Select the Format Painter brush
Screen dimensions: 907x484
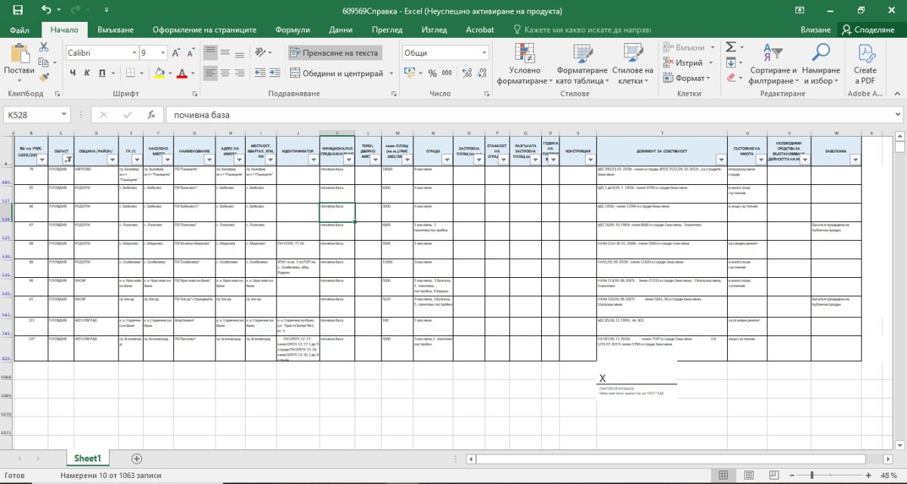tap(43, 76)
